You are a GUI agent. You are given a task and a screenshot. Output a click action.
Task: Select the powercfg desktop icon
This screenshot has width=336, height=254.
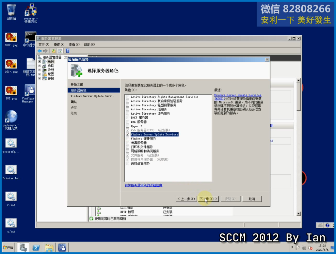point(11,146)
